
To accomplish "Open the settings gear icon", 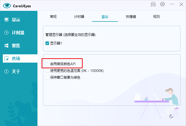I will coord(162,4).
